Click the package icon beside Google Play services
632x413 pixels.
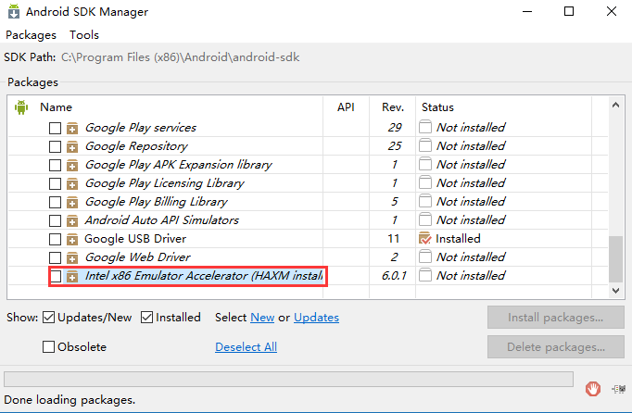coord(72,128)
